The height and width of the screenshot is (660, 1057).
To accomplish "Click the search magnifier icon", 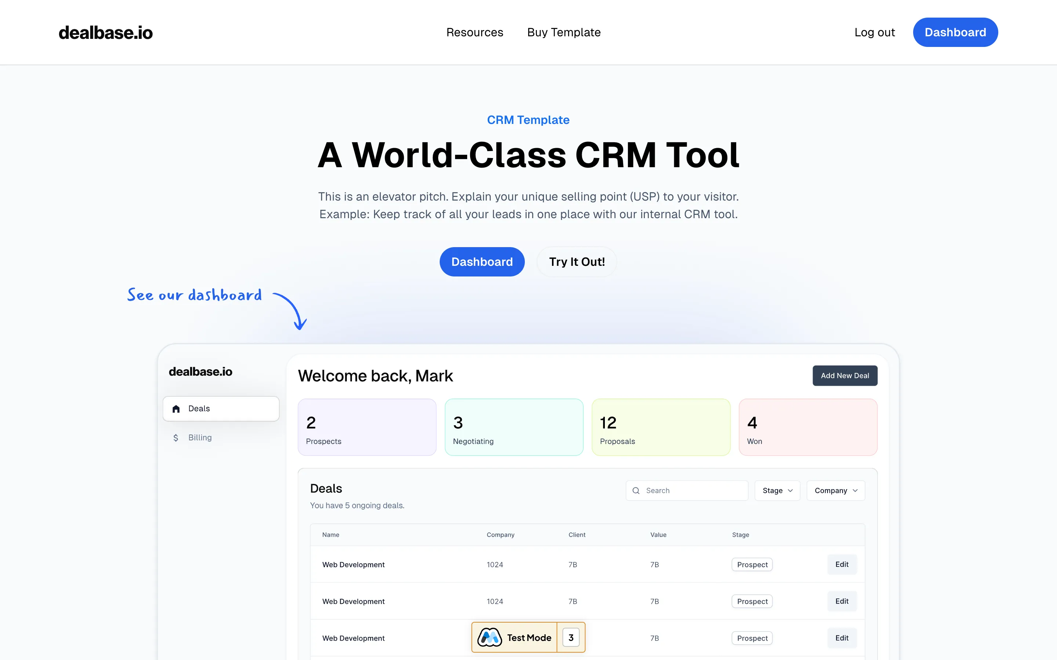I will (x=636, y=491).
